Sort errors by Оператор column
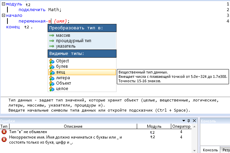 point(181,126)
